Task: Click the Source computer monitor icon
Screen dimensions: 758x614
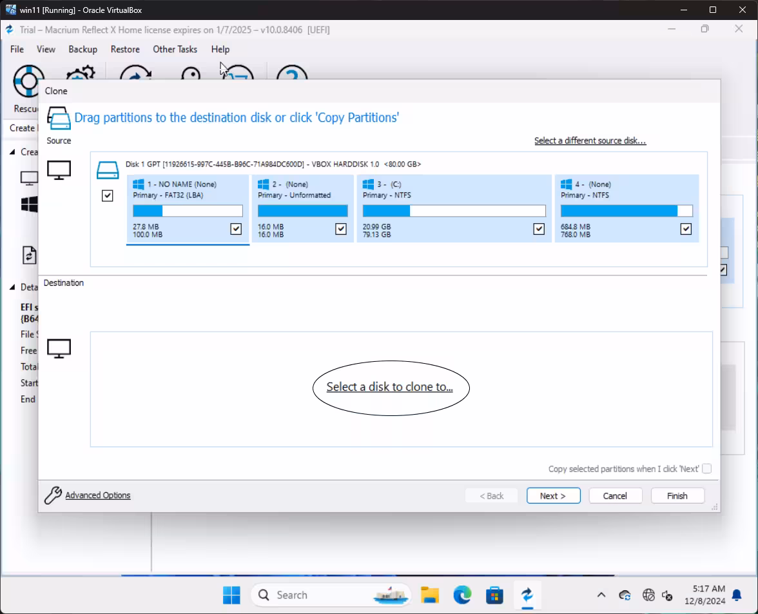Action: pyautogui.click(x=59, y=170)
